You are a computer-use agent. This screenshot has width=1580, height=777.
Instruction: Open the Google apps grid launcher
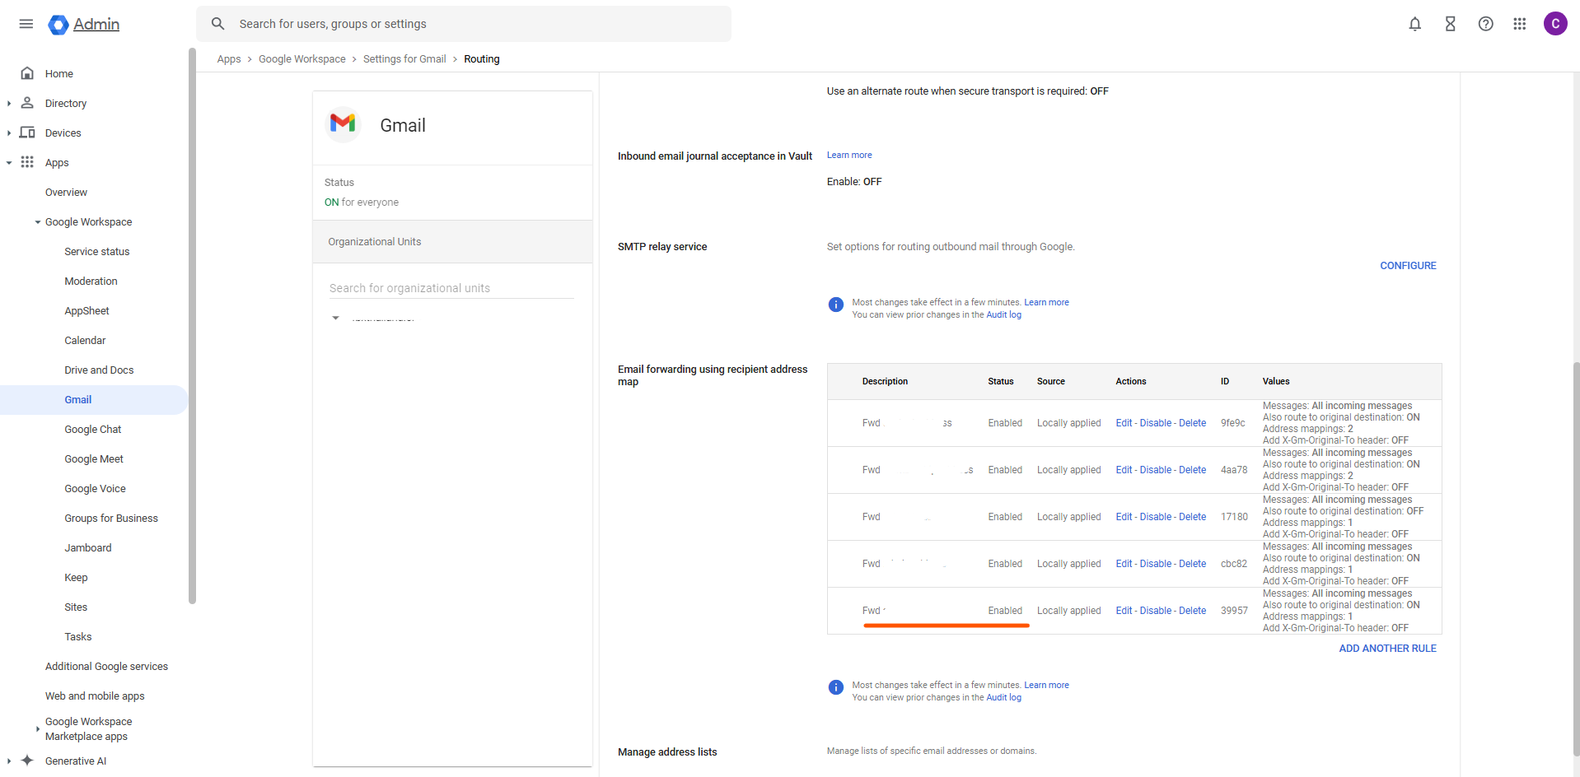click(x=1520, y=24)
